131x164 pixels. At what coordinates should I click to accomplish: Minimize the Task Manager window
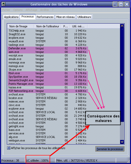coord(115,4)
